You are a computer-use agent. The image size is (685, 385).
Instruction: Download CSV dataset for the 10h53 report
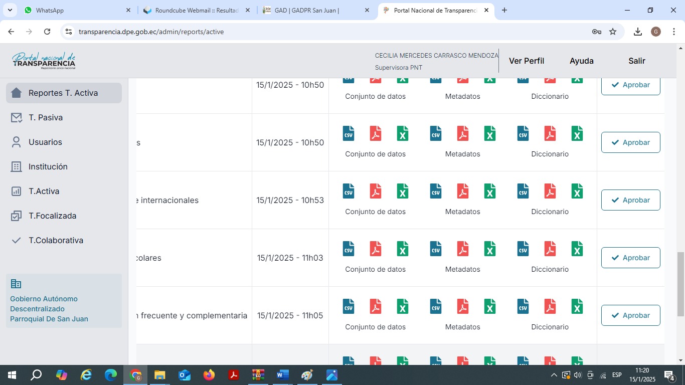(348, 191)
